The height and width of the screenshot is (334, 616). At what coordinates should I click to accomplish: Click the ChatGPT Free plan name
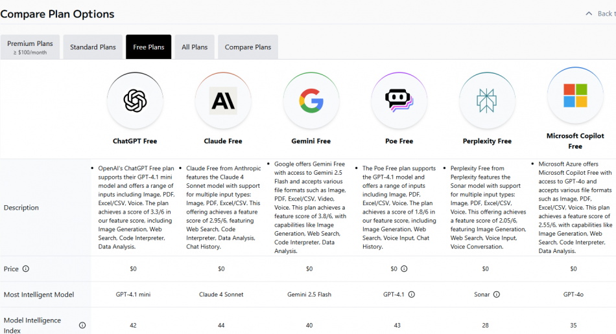(x=135, y=141)
